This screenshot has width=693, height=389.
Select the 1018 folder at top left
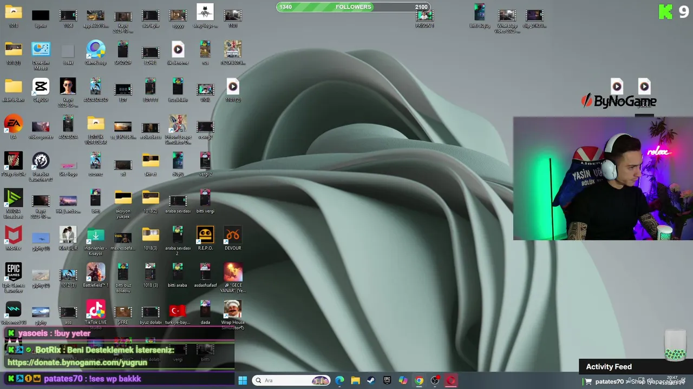point(14,16)
